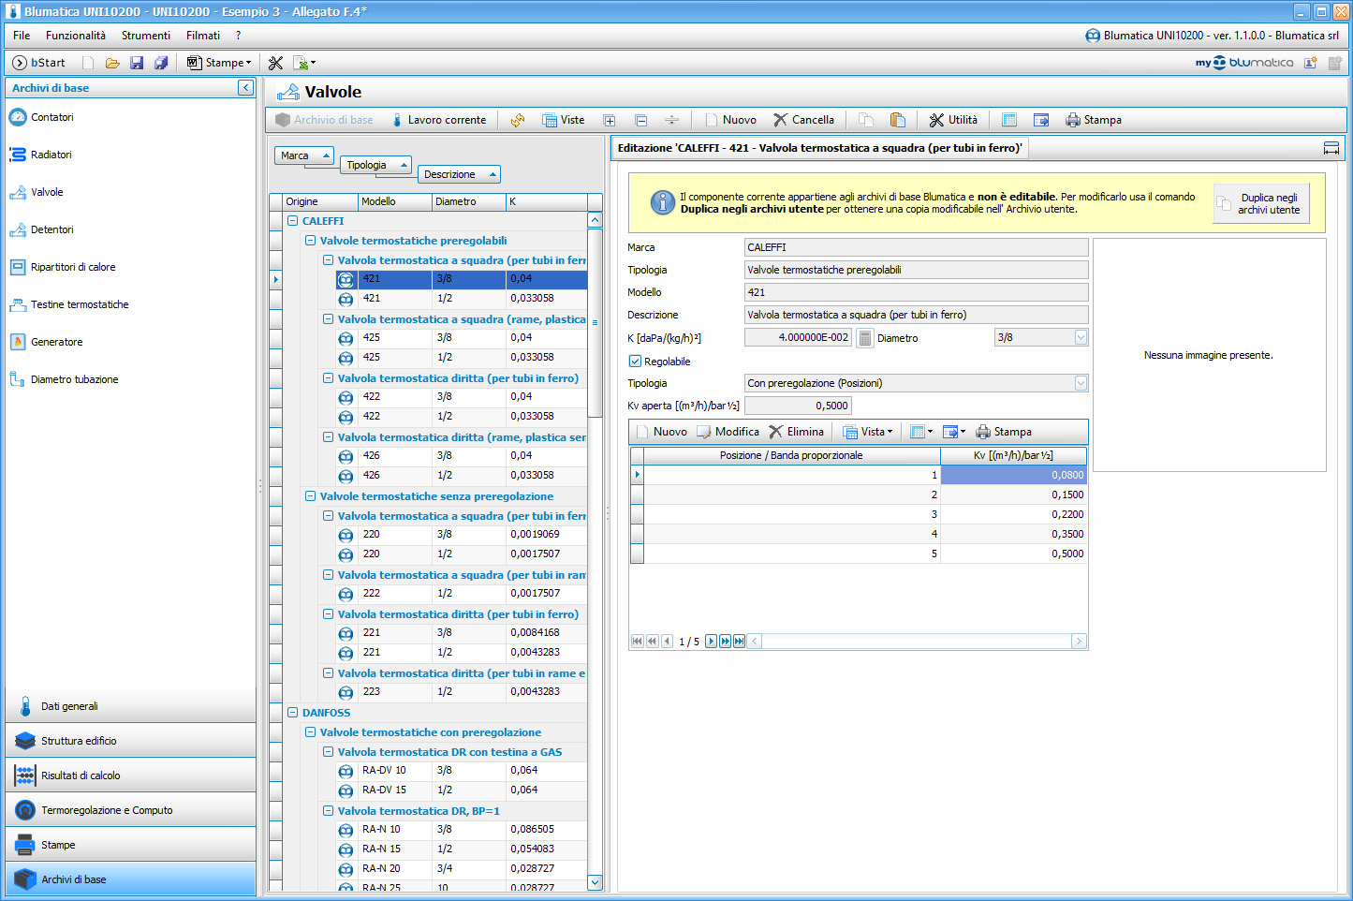Screen dimensions: 1353x901
Task: Open the Generatore archive
Action: click(56, 342)
